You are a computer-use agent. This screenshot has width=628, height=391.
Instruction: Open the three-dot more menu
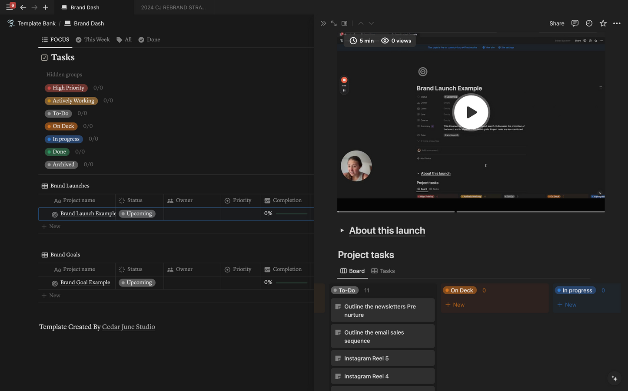pyautogui.click(x=617, y=23)
